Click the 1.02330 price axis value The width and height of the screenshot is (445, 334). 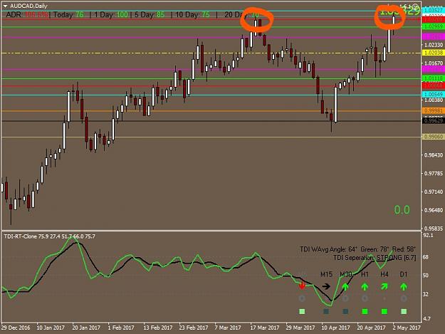pyautogui.click(x=434, y=45)
